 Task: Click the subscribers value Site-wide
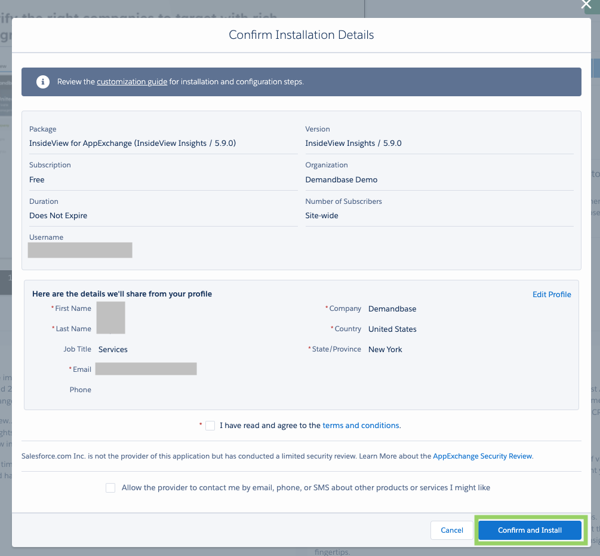click(322, 216)
